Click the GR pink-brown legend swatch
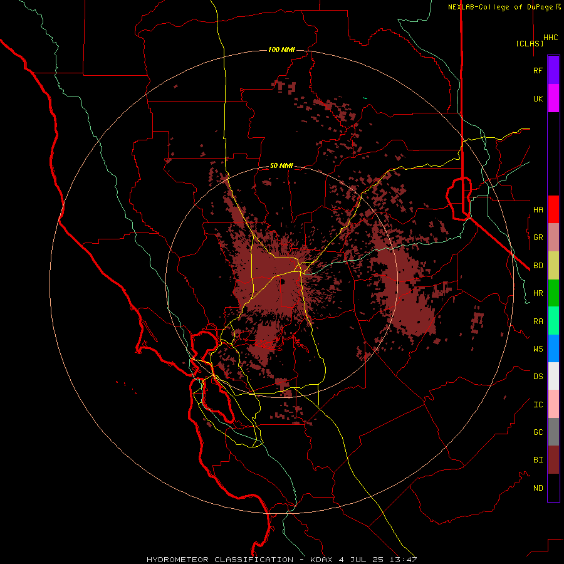 click(553, 238)
